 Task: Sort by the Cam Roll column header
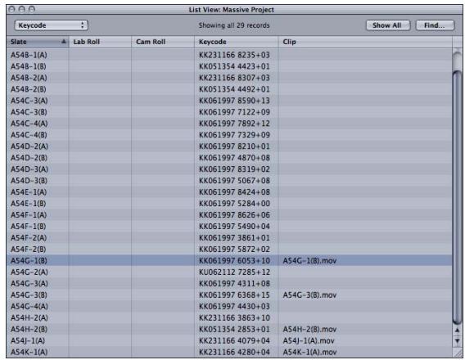pyautogui.click(x=163, y=42)
